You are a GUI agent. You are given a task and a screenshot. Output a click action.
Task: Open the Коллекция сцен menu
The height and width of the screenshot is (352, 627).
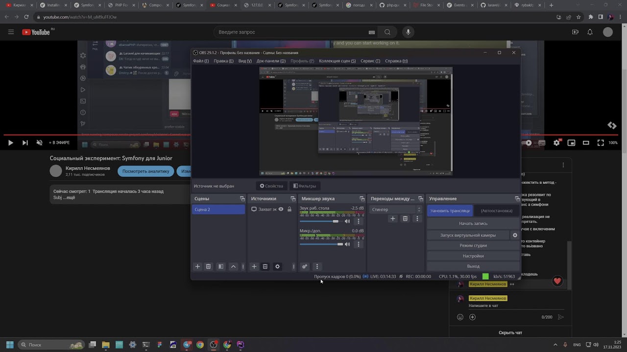pyautogui.click(x=337, y=61)
